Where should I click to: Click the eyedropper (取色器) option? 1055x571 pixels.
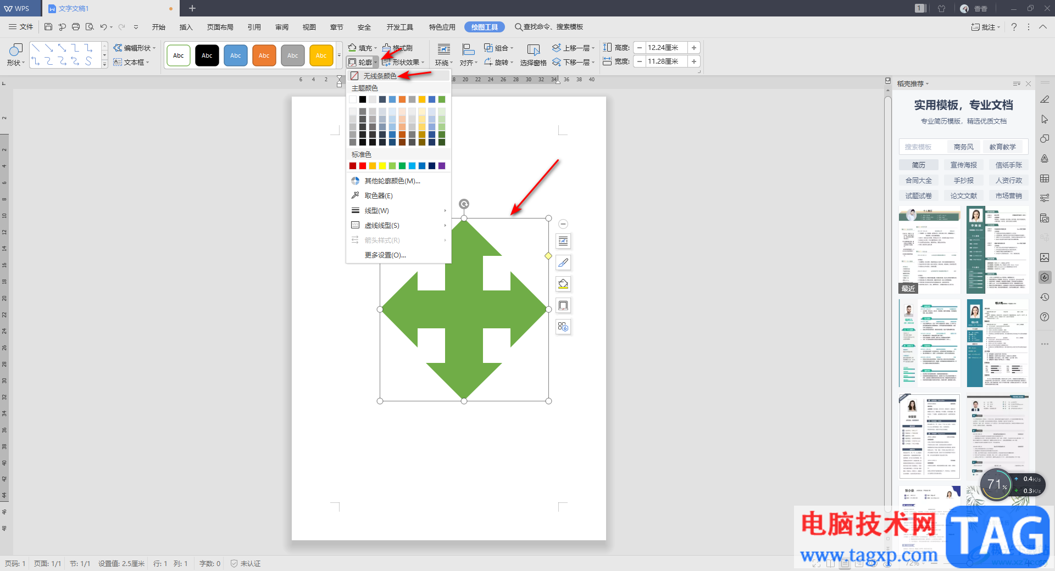click(x=379, y=196)
